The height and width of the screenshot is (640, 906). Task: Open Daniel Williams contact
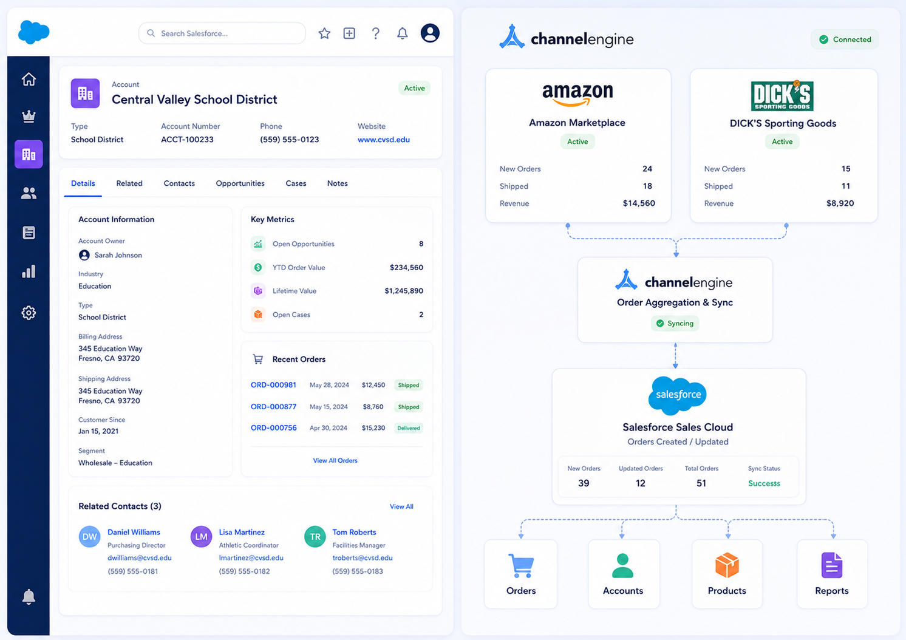point(134,532)
